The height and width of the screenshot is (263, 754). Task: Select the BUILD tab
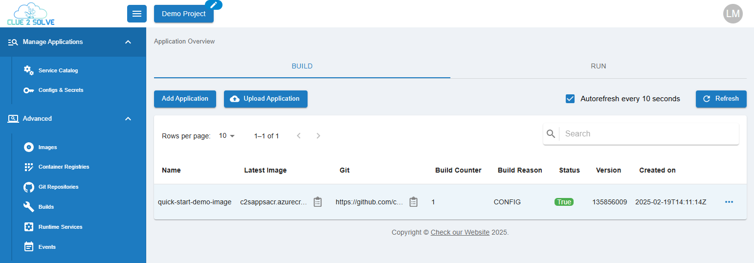tap(302, 66)
